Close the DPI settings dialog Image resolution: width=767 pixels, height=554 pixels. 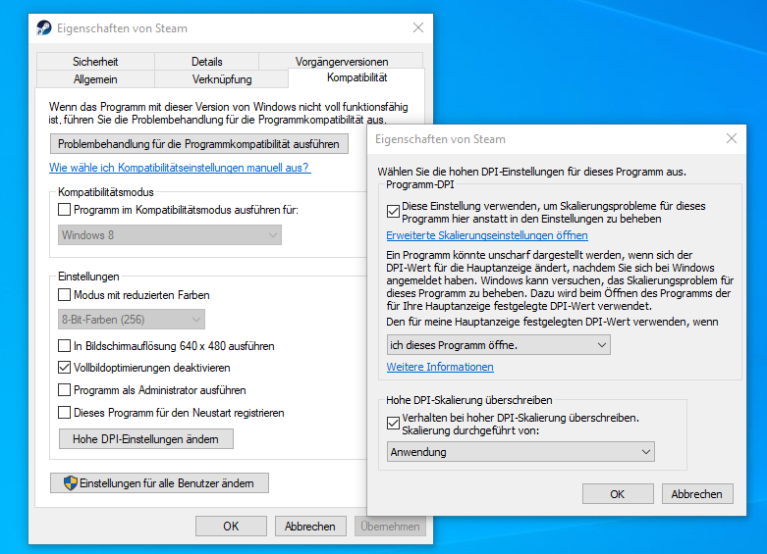pyautogui.click(x=732, y=138)
